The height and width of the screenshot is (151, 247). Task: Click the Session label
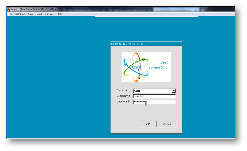point(121,90)
